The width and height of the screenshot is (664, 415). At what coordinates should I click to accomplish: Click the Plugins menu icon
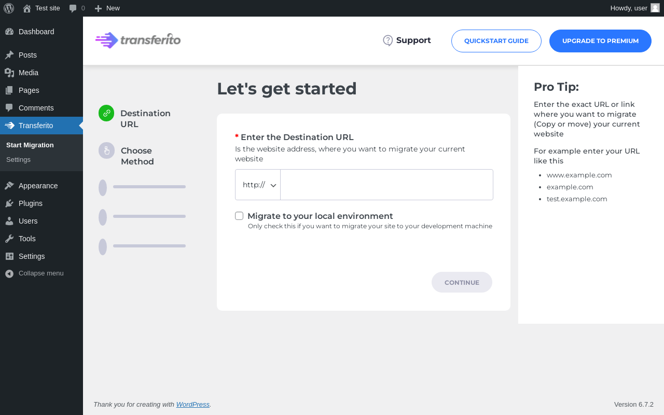pyautogui.click(x=9, y=203)
